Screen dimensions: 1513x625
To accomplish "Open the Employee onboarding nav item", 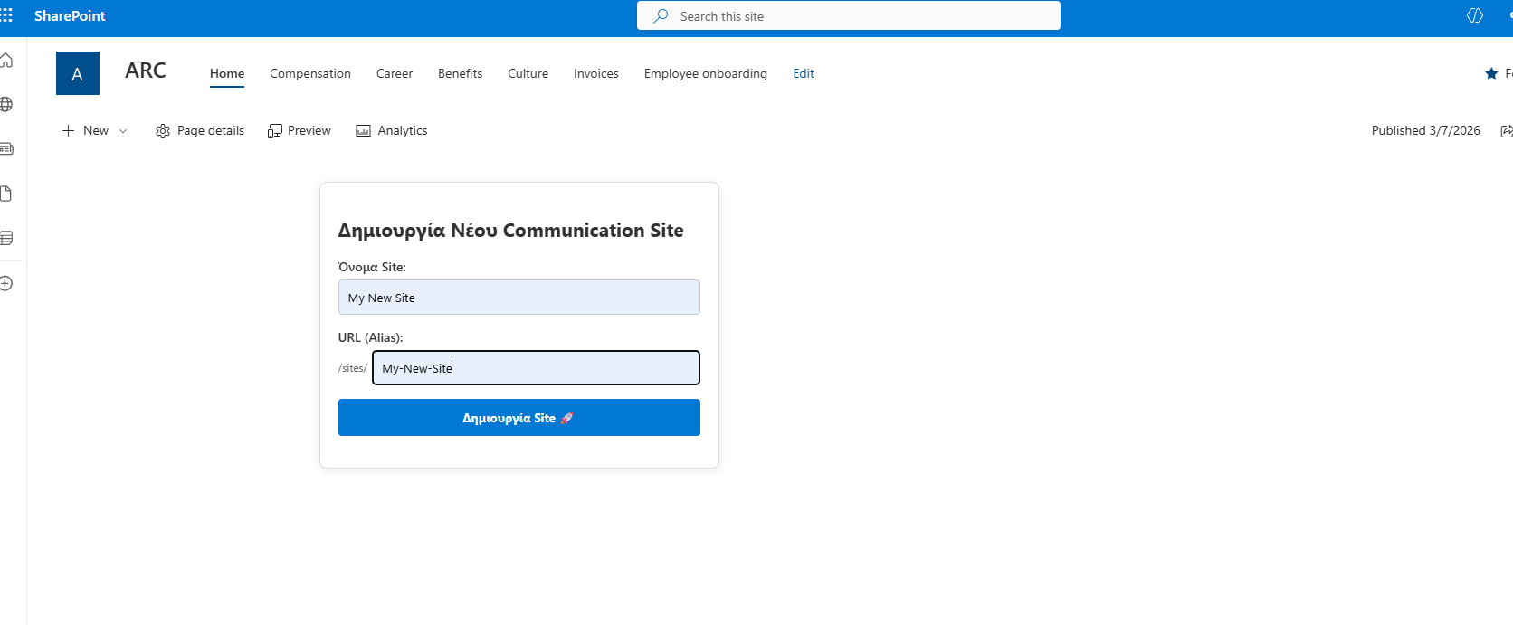I will (x=705, y=73).
